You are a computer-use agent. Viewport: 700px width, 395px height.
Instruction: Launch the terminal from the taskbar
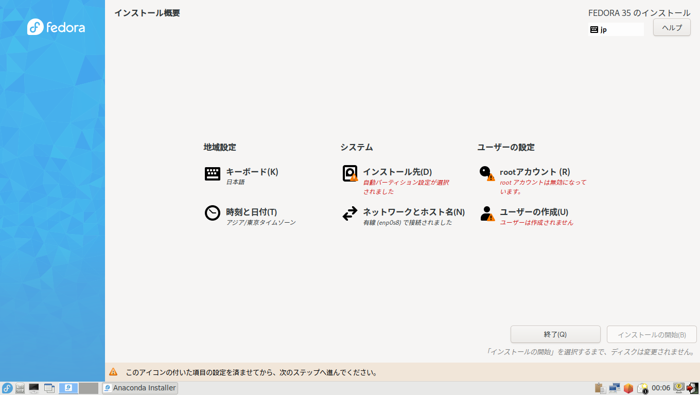click(34, 388)
